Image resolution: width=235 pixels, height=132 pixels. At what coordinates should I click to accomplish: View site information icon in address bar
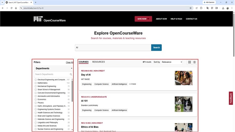21,8
